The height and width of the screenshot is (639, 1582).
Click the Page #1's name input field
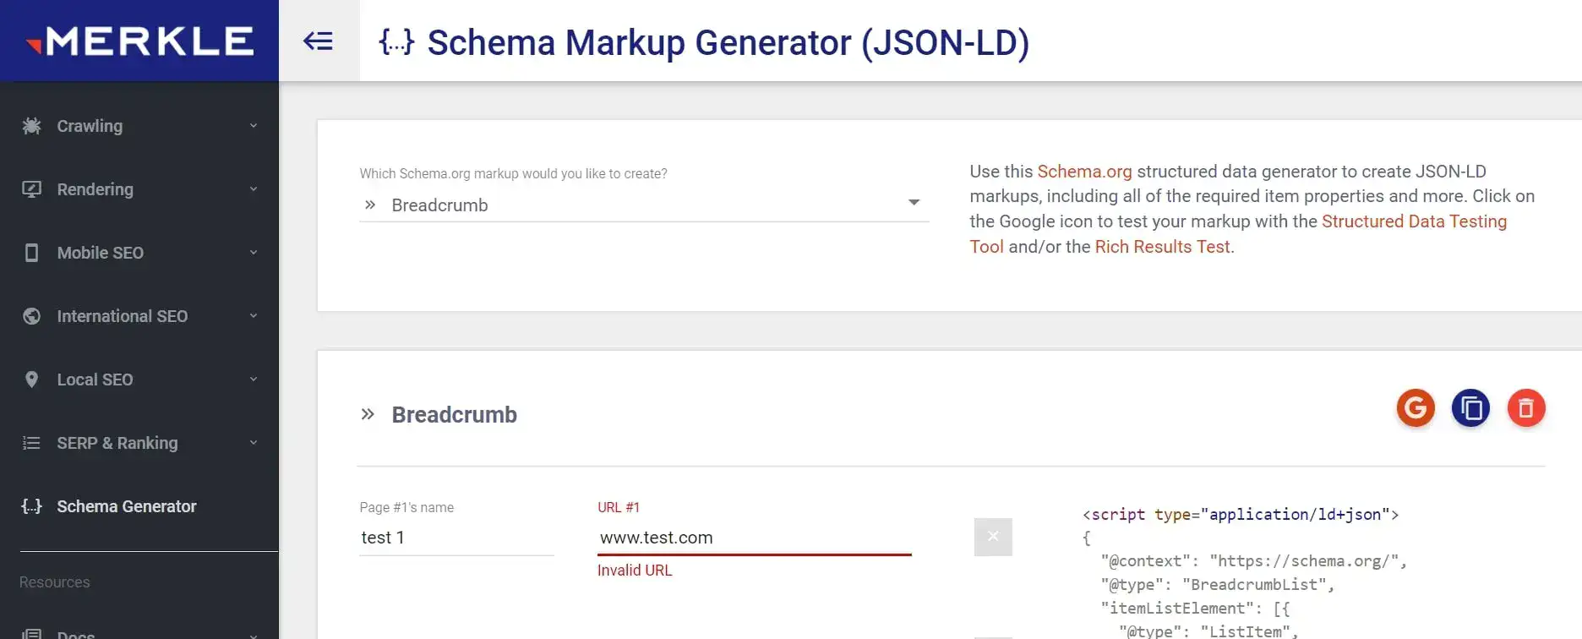[456, 538]
